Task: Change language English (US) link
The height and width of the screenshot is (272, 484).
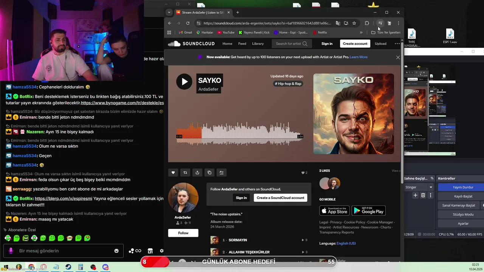Action: pos(346,243)
